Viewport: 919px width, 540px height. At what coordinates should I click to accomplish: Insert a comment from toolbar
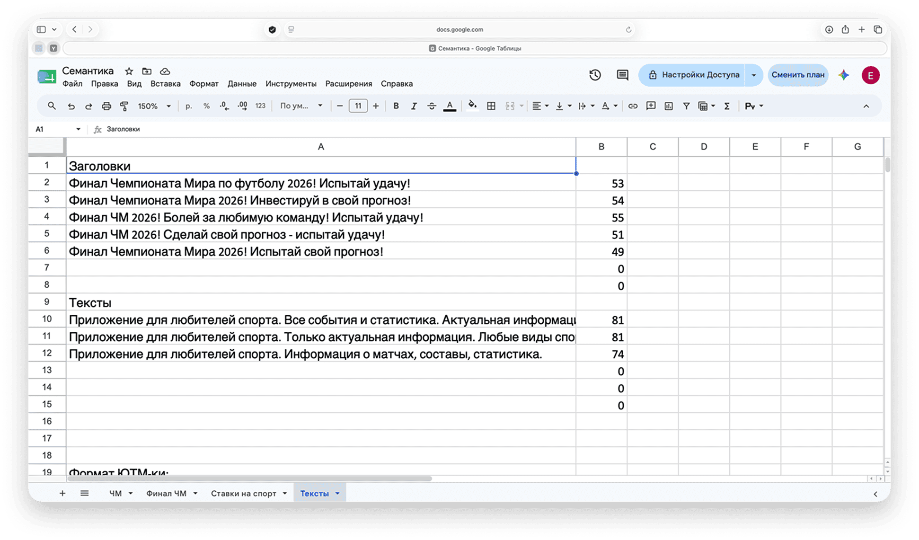(x=651, y=106)
